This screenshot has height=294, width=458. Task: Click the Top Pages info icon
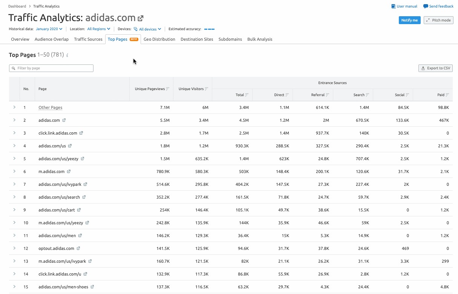click(67, 55)
